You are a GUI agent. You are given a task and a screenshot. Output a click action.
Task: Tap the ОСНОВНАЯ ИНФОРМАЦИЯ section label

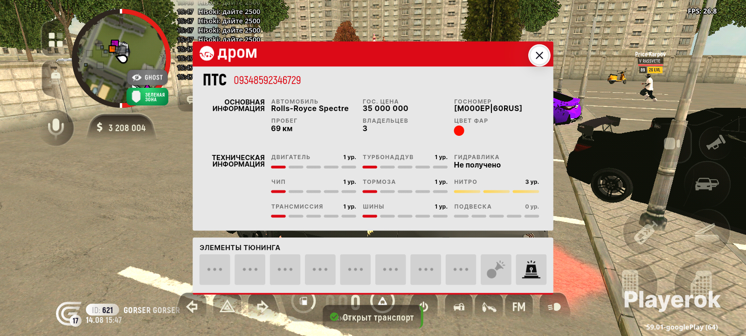click(238, 105)
